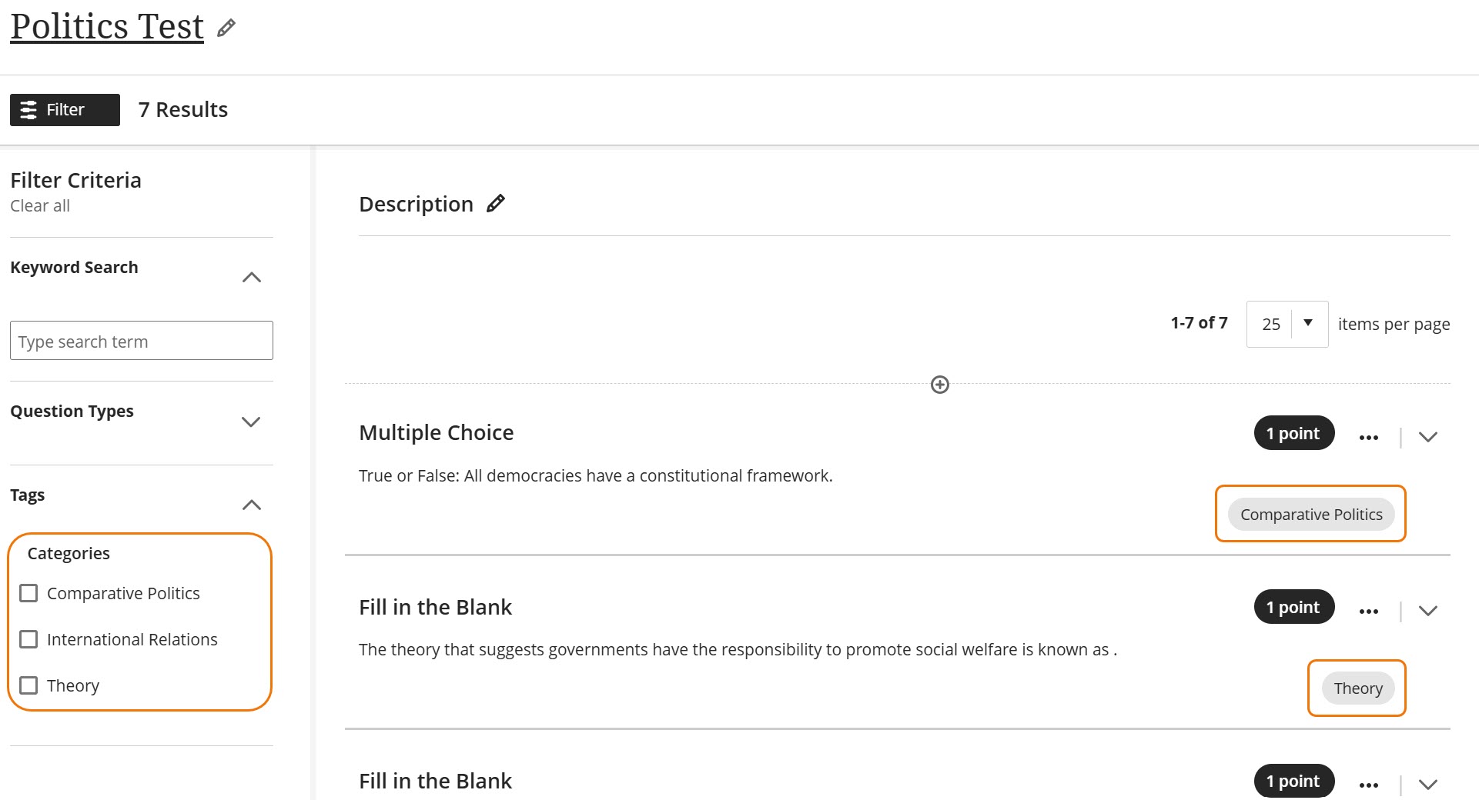1479x800 pixels.
Task: Collapse the Tags filter section
Action: click(251, 504)
